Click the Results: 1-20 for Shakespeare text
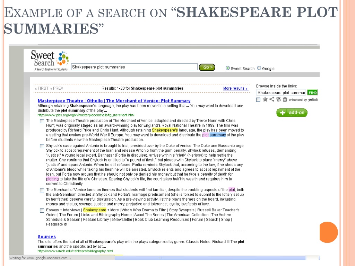This screenshot has width=355, height=266. coord(142,88)
